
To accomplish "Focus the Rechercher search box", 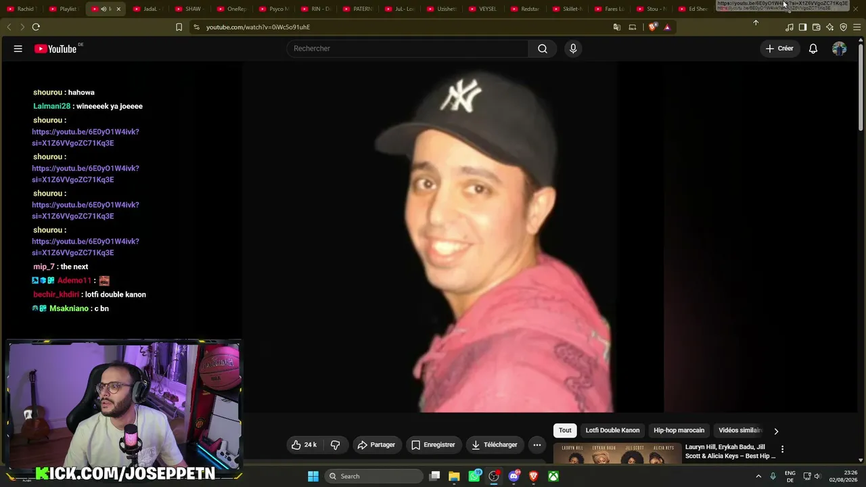I will 407,49.
